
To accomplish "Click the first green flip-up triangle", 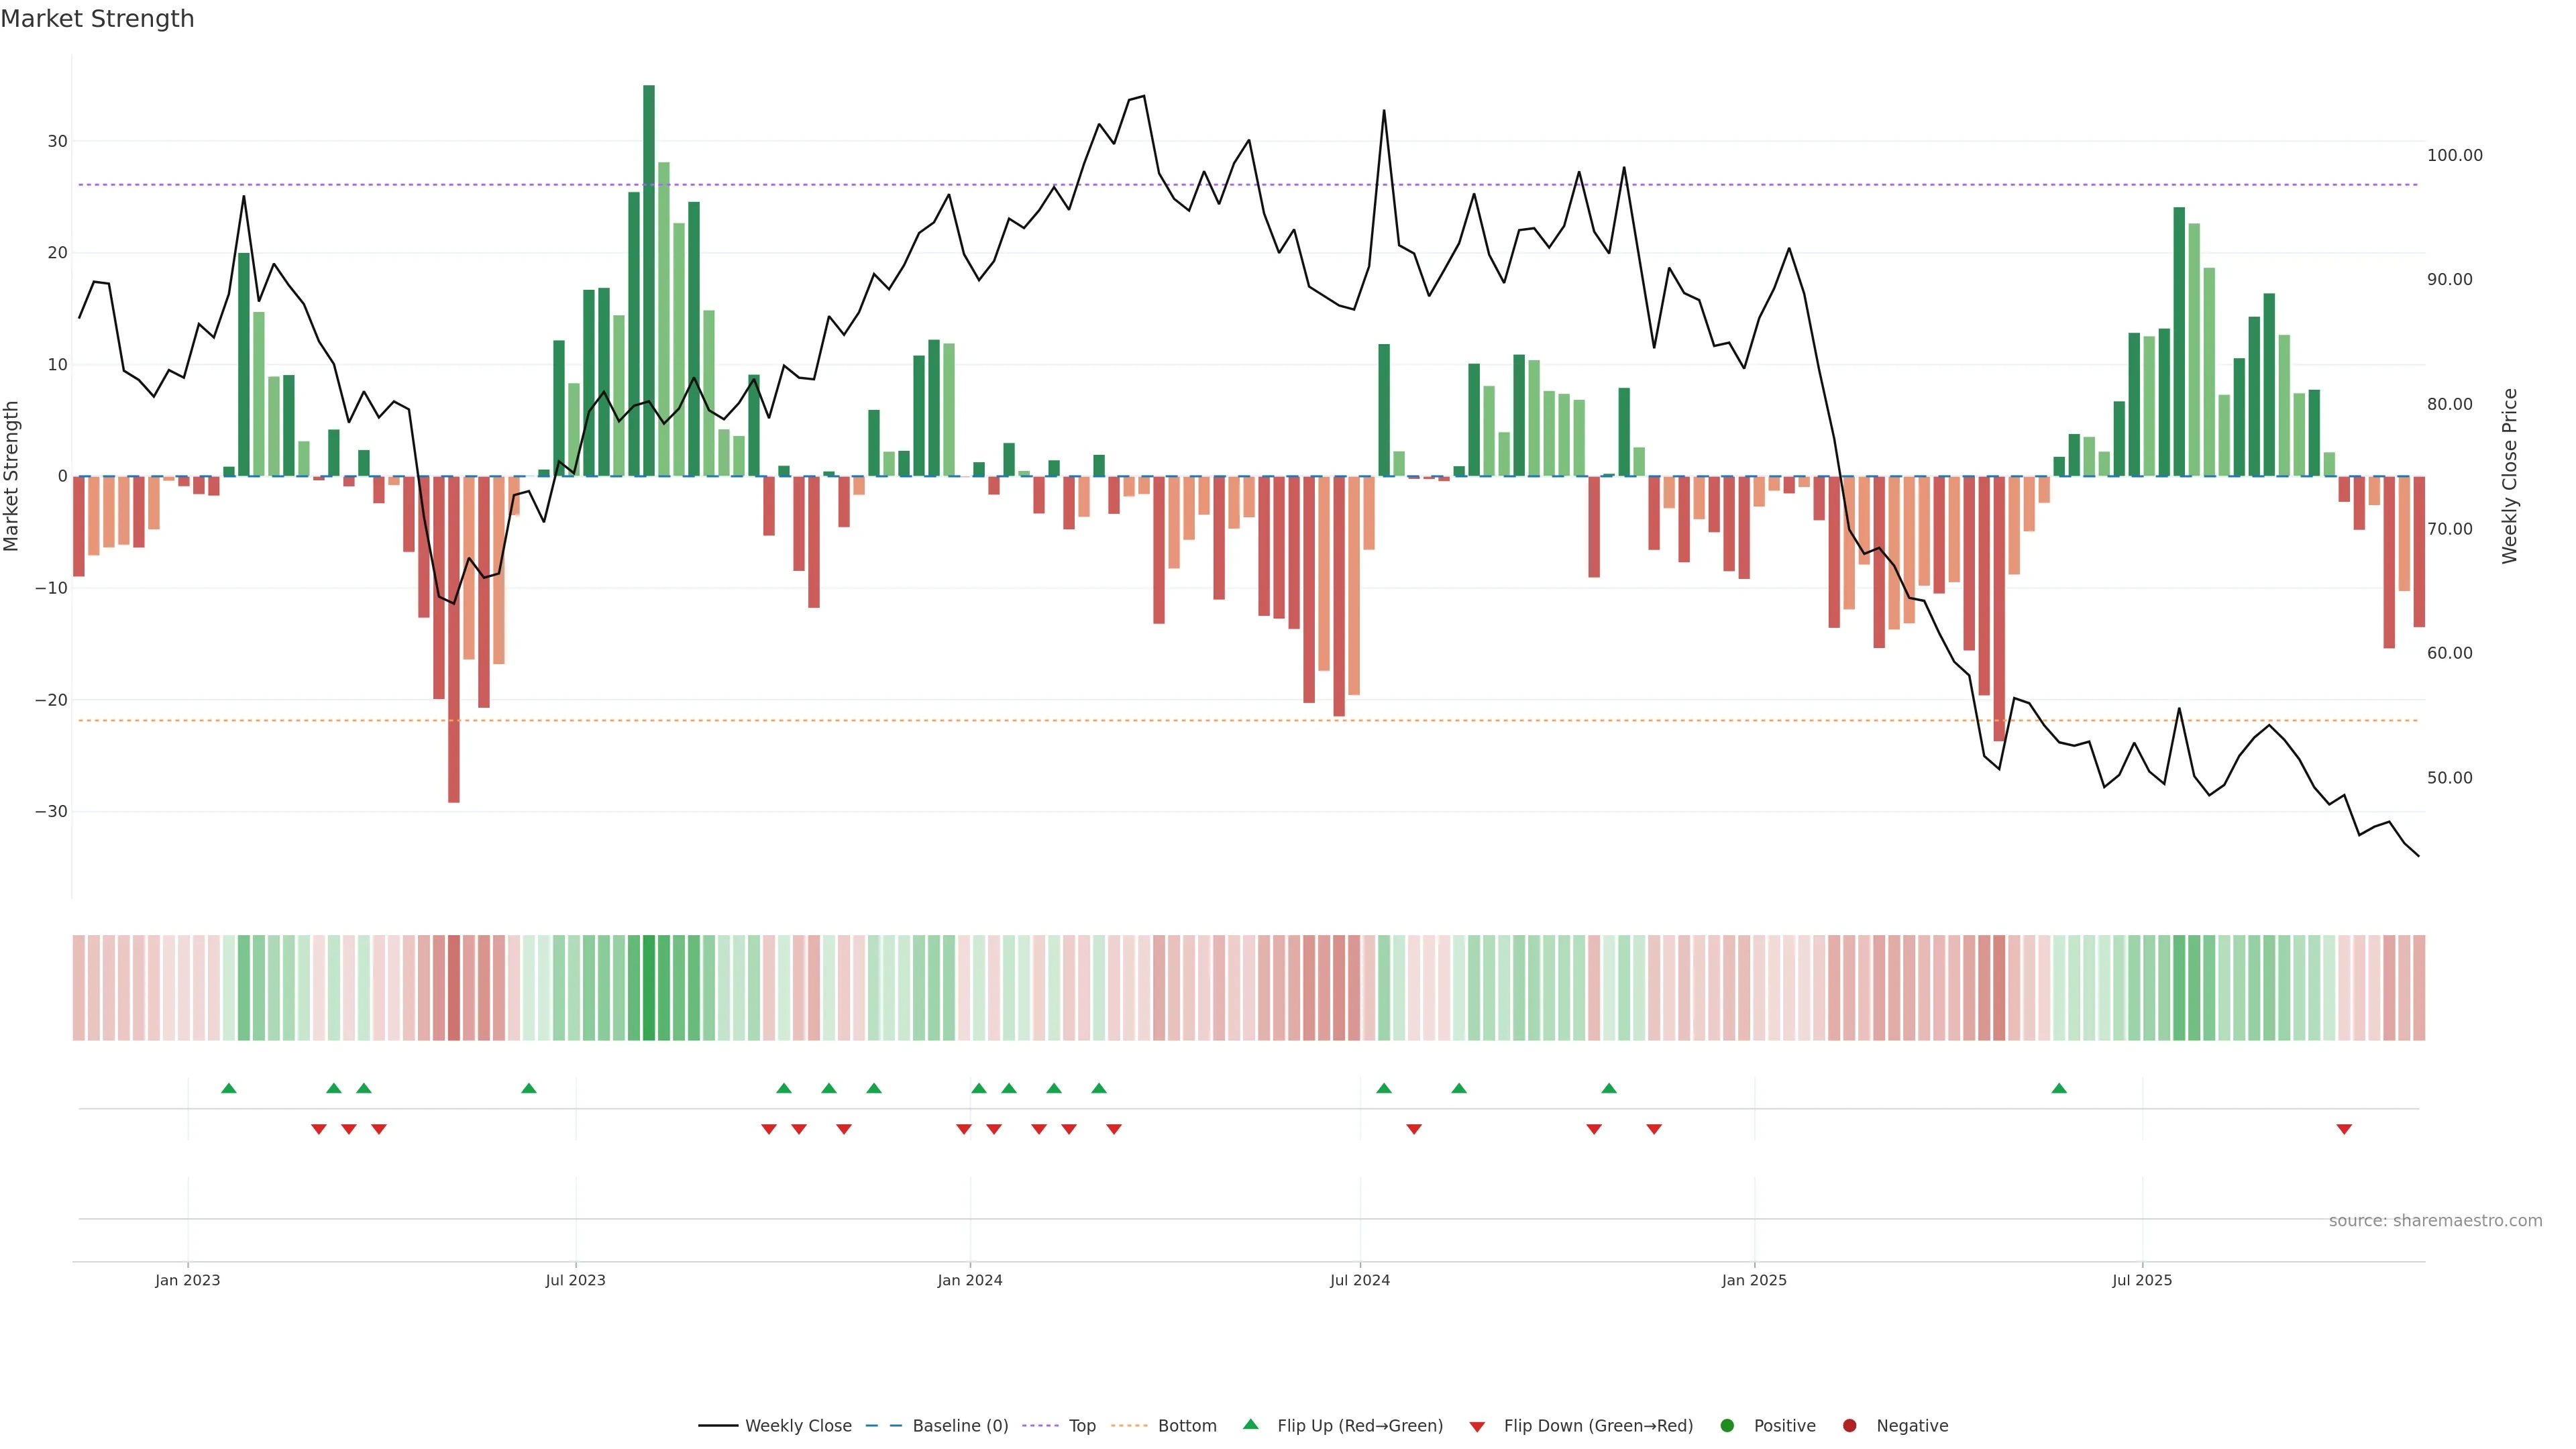I will pyautogui.click(x=229, y=1088).
